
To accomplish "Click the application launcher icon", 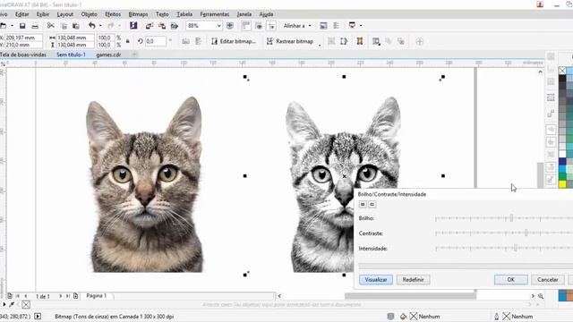I will [x=352, y=25].
